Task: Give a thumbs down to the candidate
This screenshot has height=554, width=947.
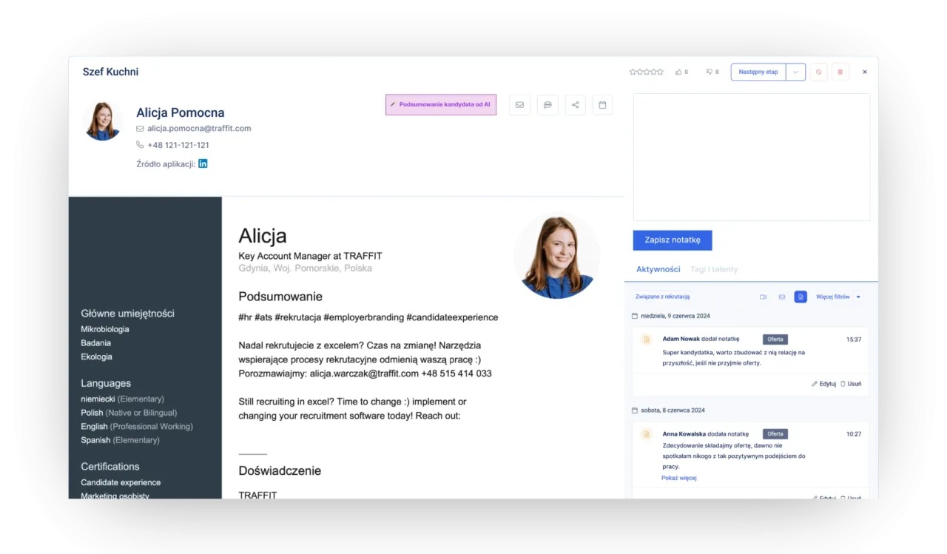Action: click(707, 72)
